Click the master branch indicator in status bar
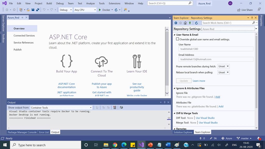The height and width of the screenshot is (149, 265). [244, 138]
